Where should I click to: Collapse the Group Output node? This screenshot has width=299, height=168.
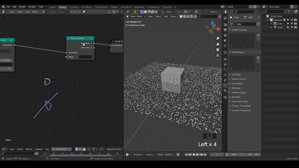pyautogui.click(x=113, y=42)
